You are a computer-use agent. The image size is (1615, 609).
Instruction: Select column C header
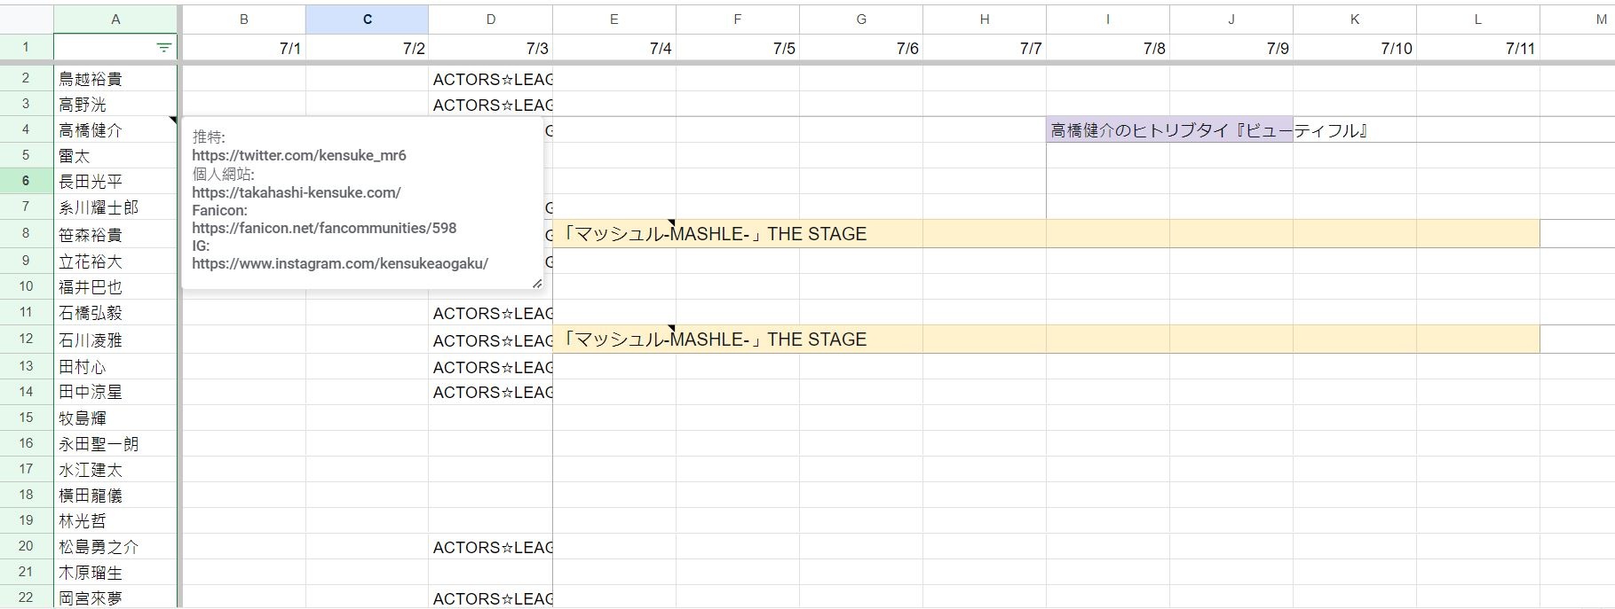coord(367,19)
